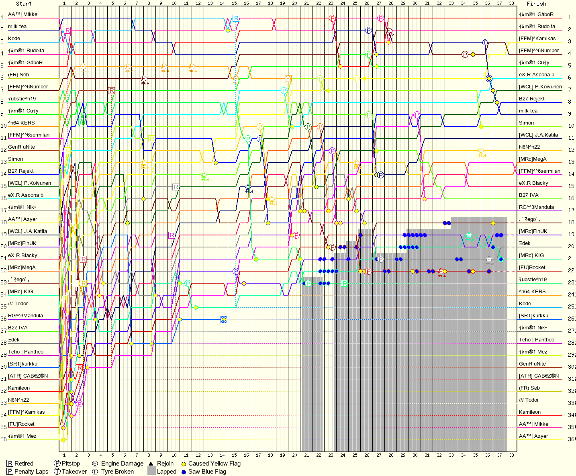
Task: Click 'N8N^h22' in the Finish list
Action: coord(529,147)
